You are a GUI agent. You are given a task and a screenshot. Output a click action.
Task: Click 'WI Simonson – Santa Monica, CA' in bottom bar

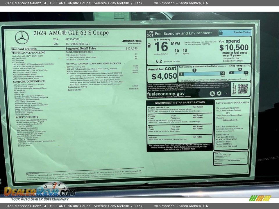point(181,206)
